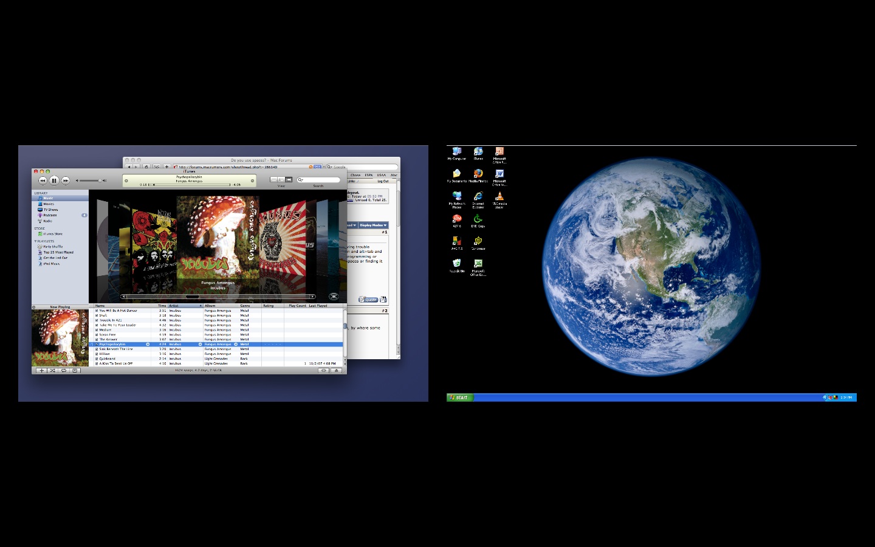Image resolution: width=875 pixels, height=547 pixels.
Task: Open TV Shows in the iTunes sidebar
Action: coord(60,210)
